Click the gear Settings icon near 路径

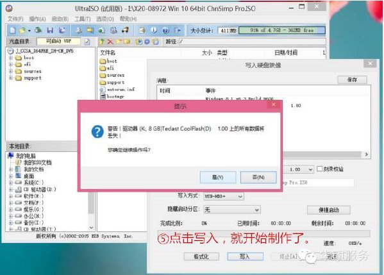coord(147,42)
